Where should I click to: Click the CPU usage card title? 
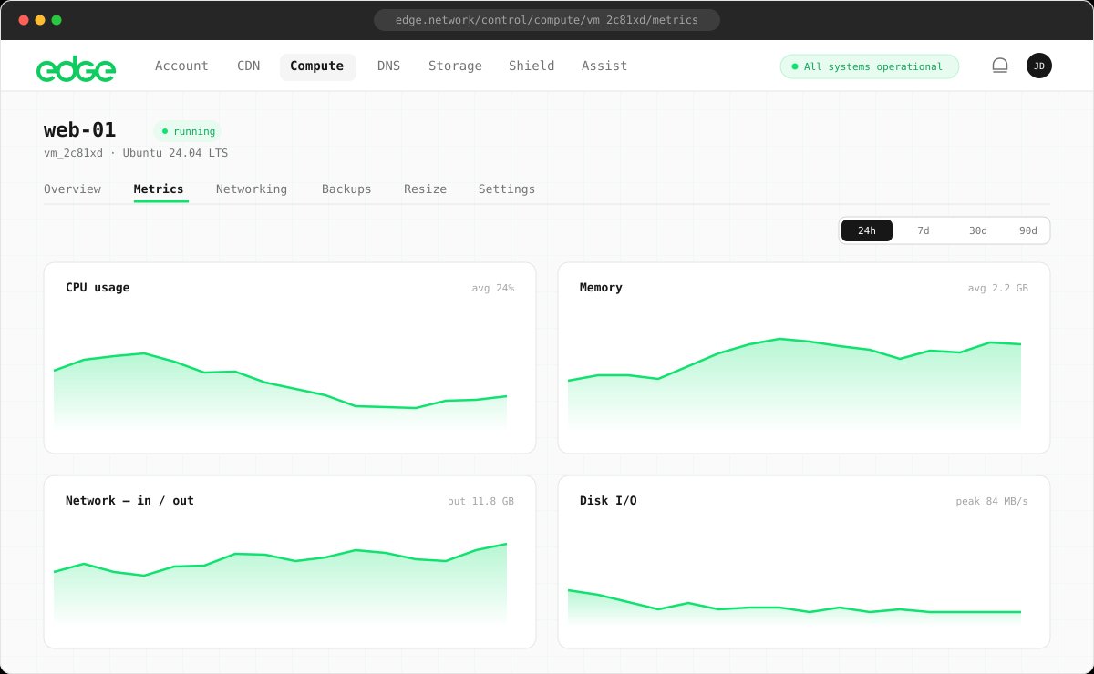coord(98,288)
